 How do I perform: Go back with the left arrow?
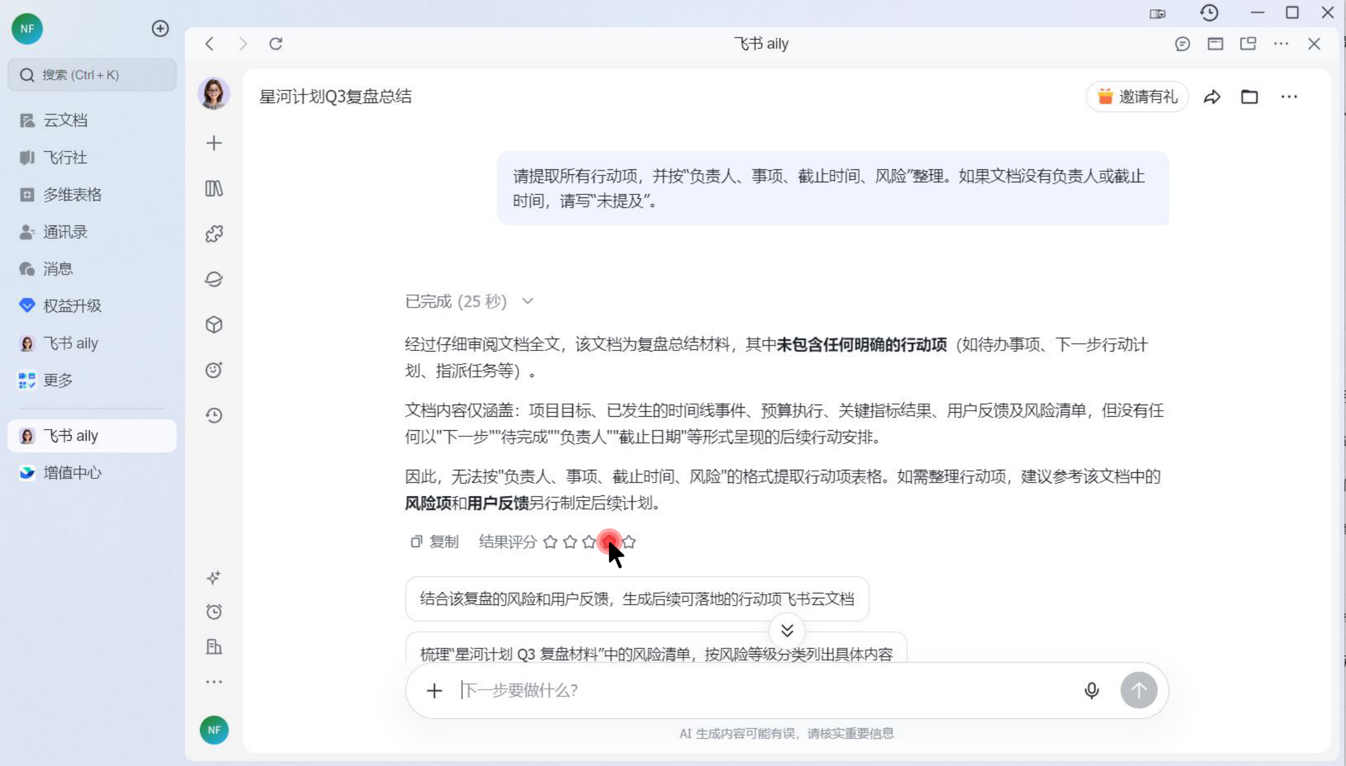tap(210, 44)
